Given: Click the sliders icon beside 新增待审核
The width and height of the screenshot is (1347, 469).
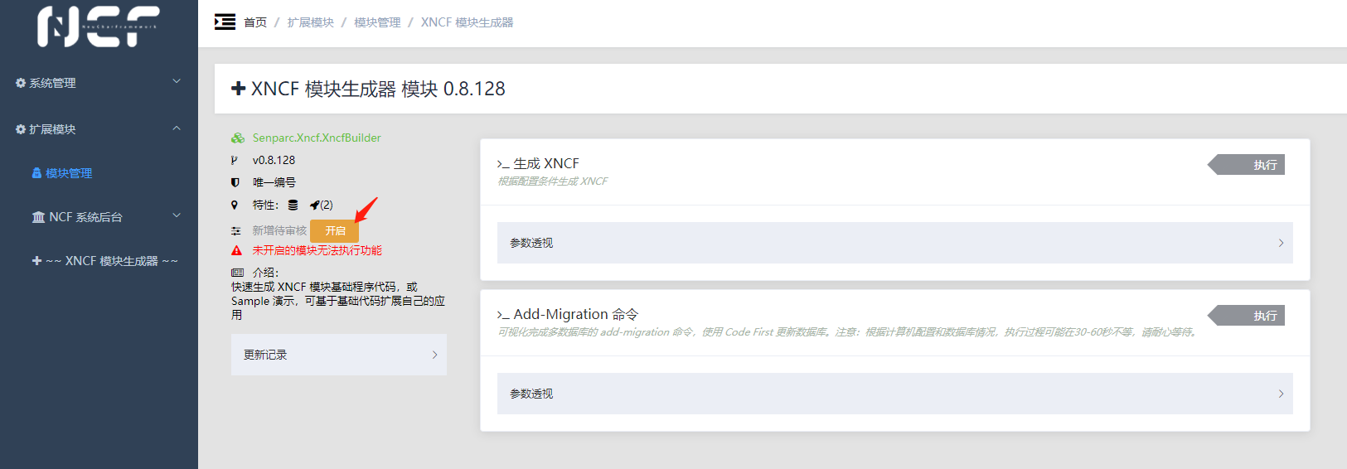Looking at the screenshot, I should coord(236,231).
